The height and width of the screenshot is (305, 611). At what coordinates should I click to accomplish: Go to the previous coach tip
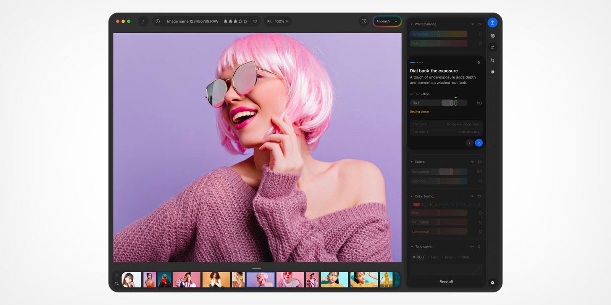pyautogui.click(x=469, y=143)
